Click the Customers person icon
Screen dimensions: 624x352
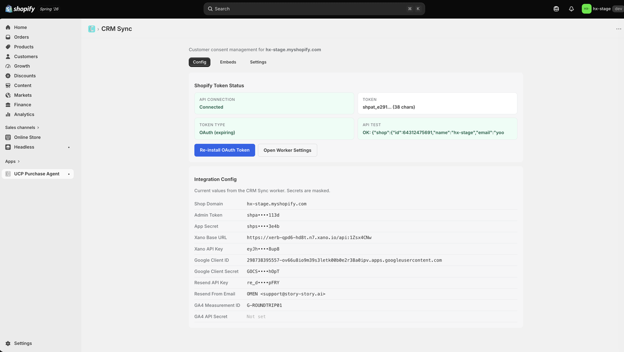[x=8, y=56]
